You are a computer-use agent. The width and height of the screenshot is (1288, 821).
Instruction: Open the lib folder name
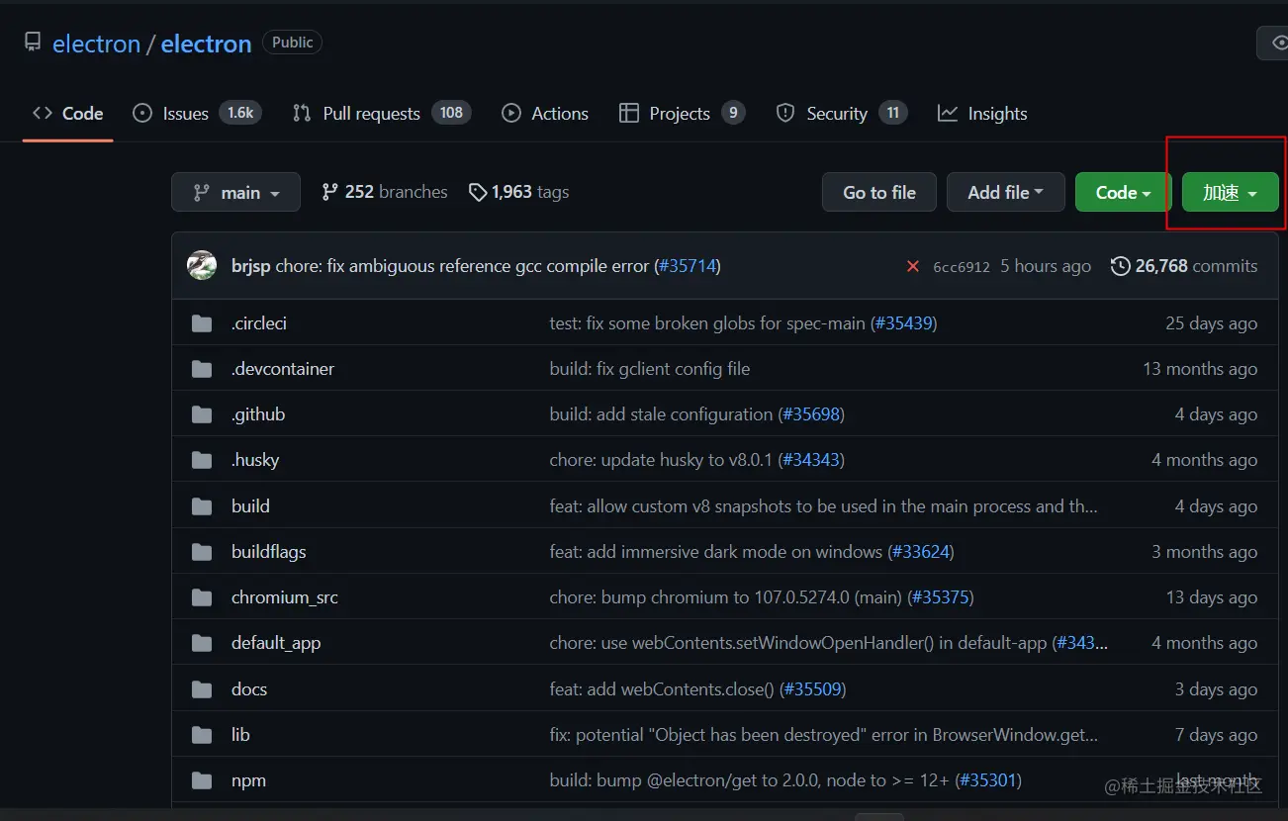click(x=240, y=735)
